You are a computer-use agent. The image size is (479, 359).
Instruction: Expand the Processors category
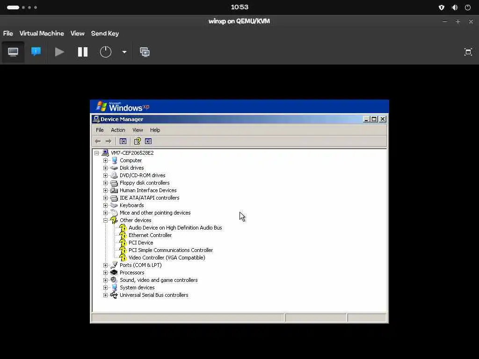[x=105, y=273]
